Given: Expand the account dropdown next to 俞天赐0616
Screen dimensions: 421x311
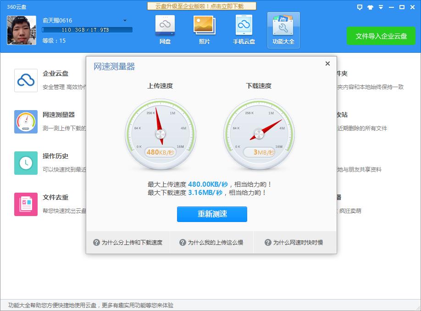Looking at the screenshot, I should tap(124, 20).
